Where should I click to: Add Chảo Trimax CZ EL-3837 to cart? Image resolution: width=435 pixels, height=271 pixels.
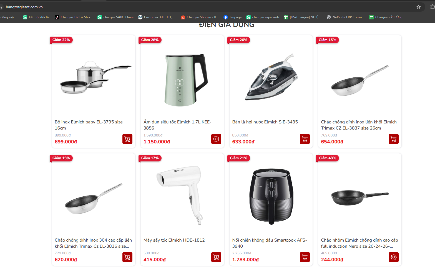click(x=394, y=139)
